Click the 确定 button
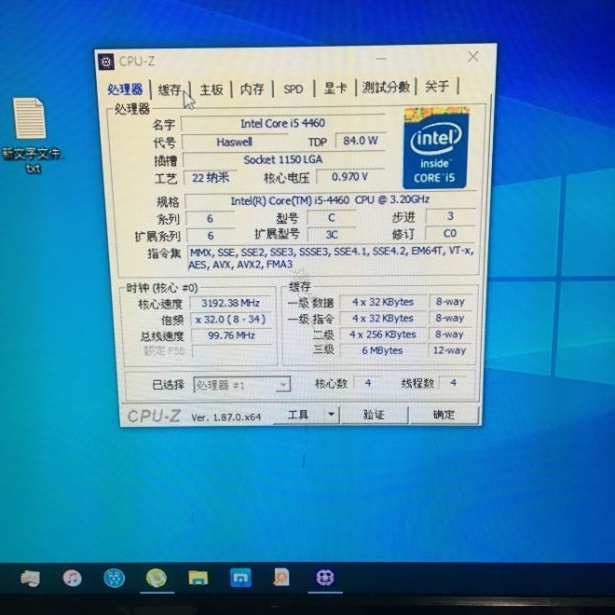 coord(444,415)
